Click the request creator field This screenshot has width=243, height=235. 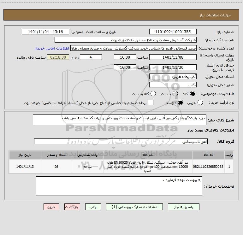(133, 48)
